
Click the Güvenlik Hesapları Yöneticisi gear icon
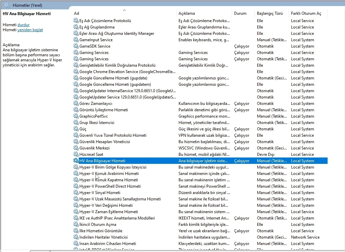coord(76,142)
